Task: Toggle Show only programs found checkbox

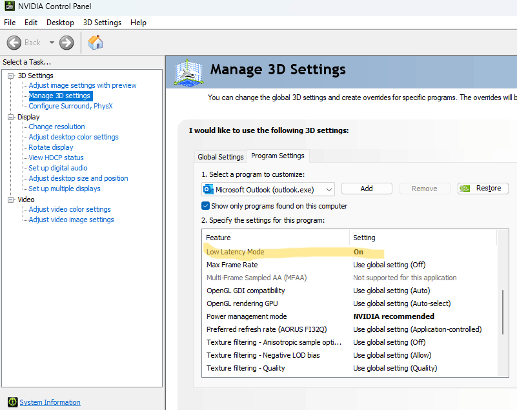Action: coord(205,206)
